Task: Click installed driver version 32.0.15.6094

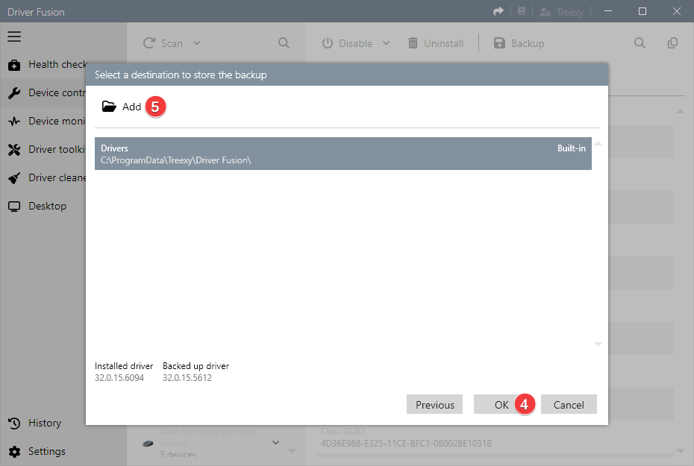Action: (119, 378)
